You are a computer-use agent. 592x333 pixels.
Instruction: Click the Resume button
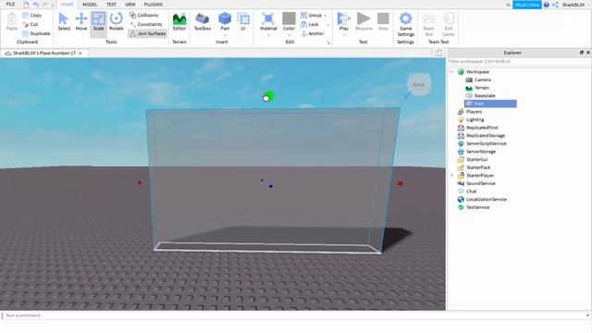tap(364, 22)
